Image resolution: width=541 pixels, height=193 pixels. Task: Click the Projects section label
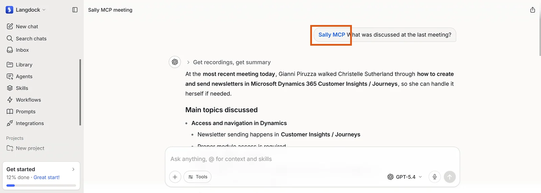(x=15, y=138)
